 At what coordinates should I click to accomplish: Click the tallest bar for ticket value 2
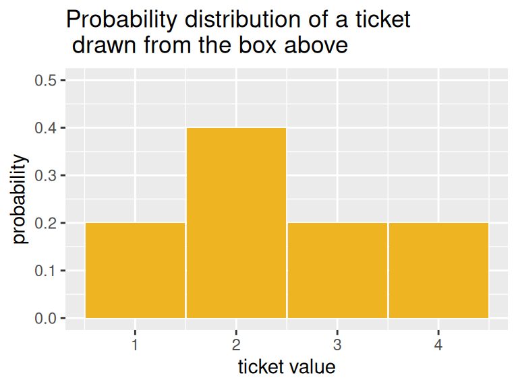[x=236, y=222]
